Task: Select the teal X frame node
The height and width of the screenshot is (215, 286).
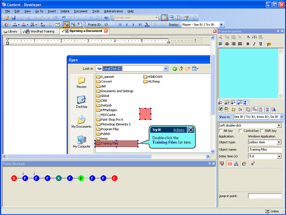Action: pyautogui.click(x=59, y=178)
